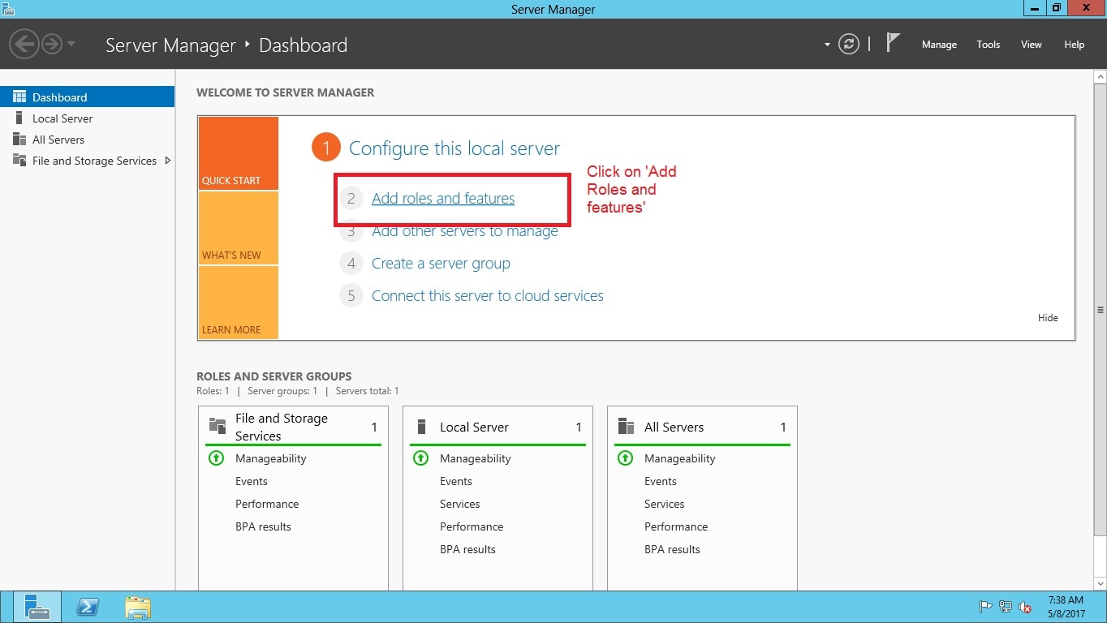Click the File and Storage Services tile icon
Image resolution: width=1107 pixels, height=623 pixels.
coord(218,426)
